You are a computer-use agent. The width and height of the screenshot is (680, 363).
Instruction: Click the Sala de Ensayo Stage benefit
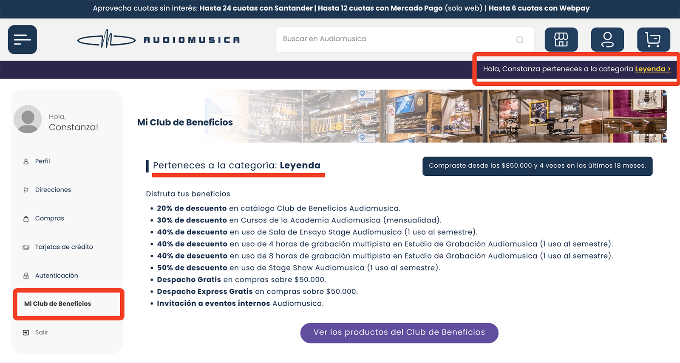[x=317, y=232]
